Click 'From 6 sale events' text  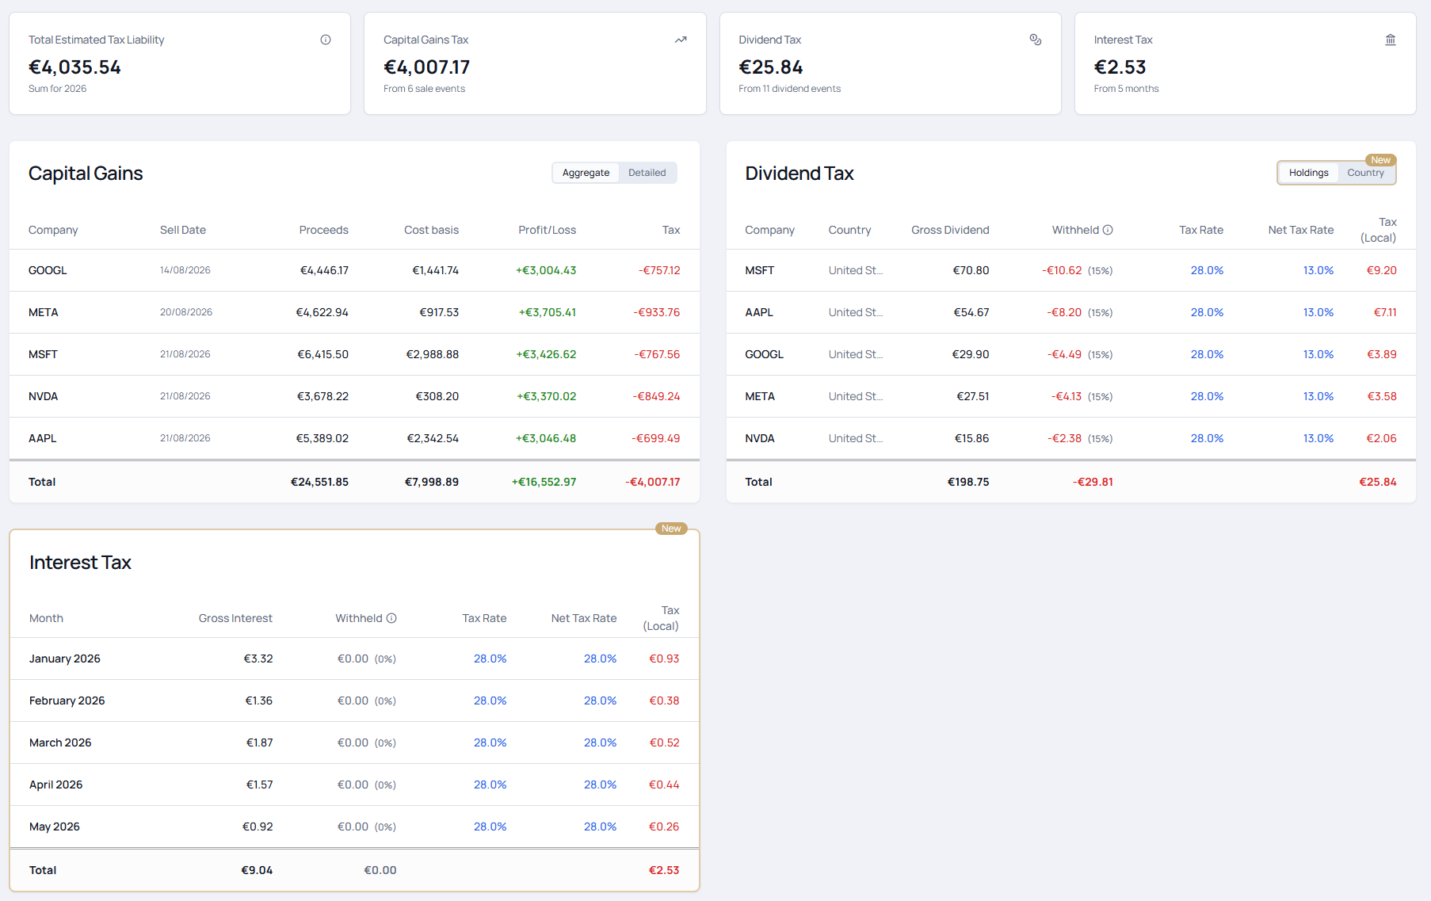tap(424, 89)
